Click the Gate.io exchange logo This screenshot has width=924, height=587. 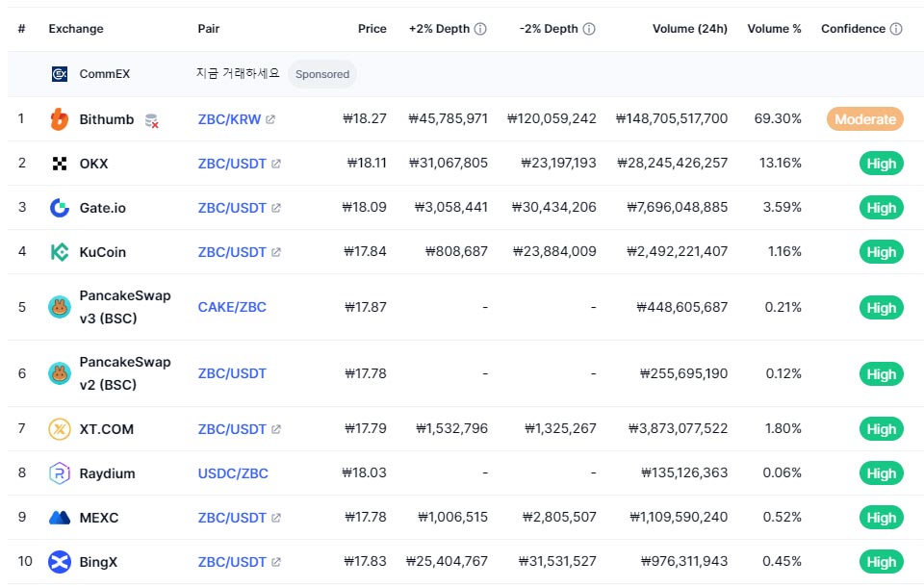click(x=60, y=208)
